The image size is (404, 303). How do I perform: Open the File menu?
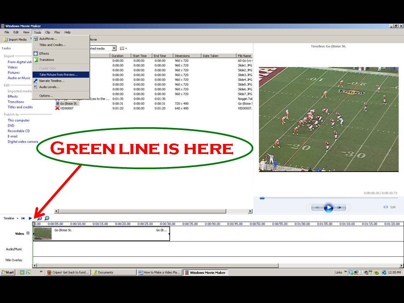pyautogui.click(x=7, y=32)
